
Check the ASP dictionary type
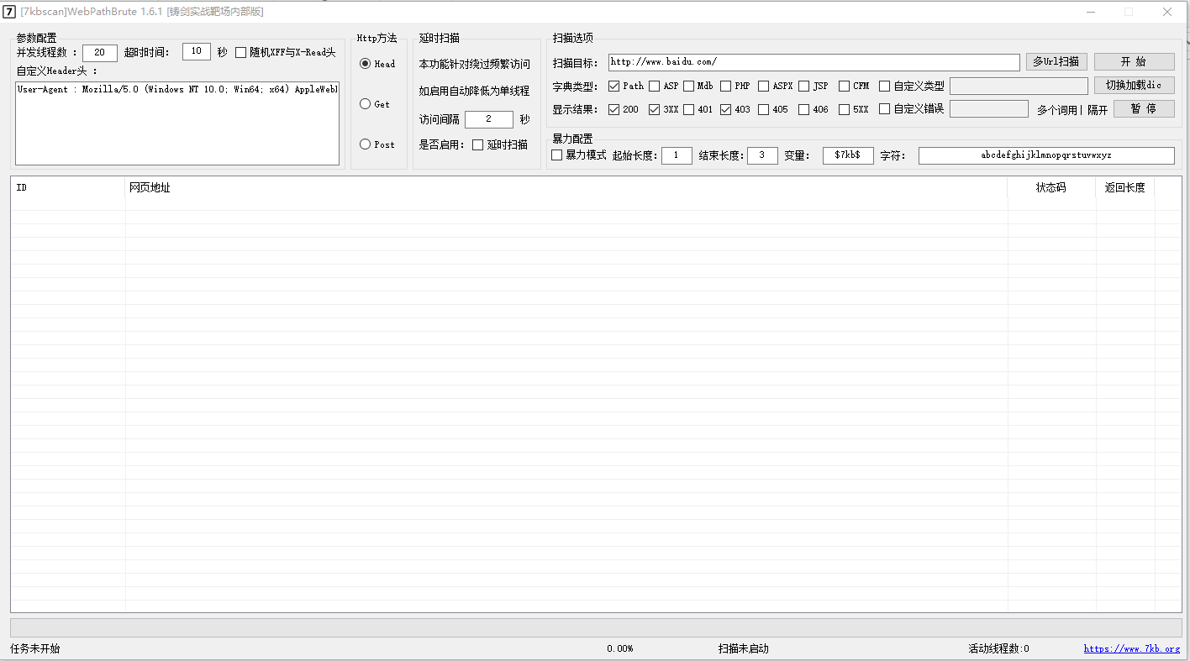pyautogui.click(x=654, y=86)
